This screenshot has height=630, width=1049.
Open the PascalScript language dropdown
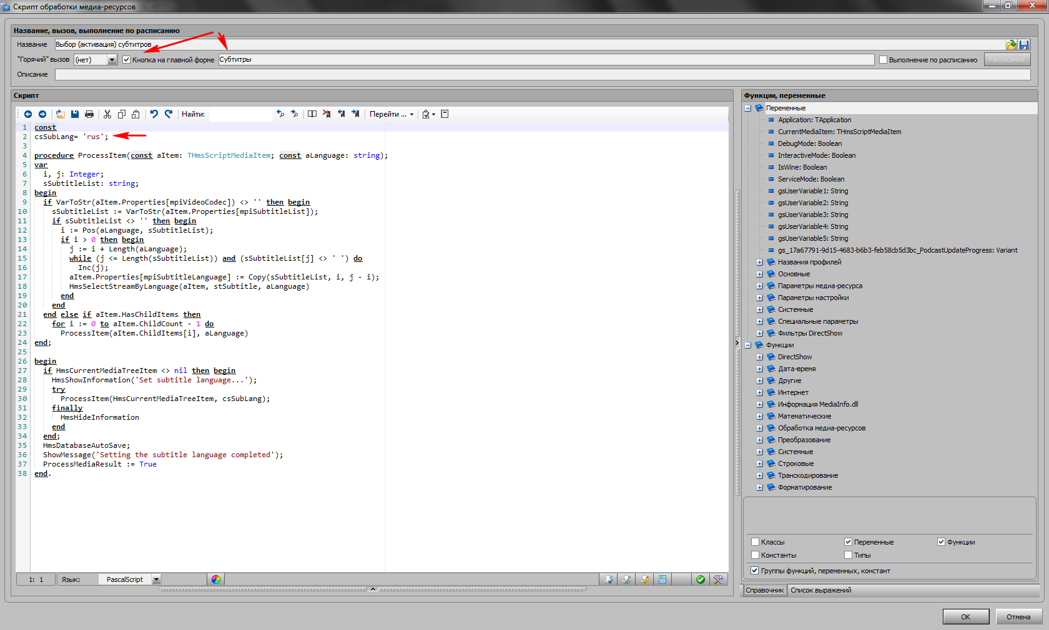click(x=156, y=579)
